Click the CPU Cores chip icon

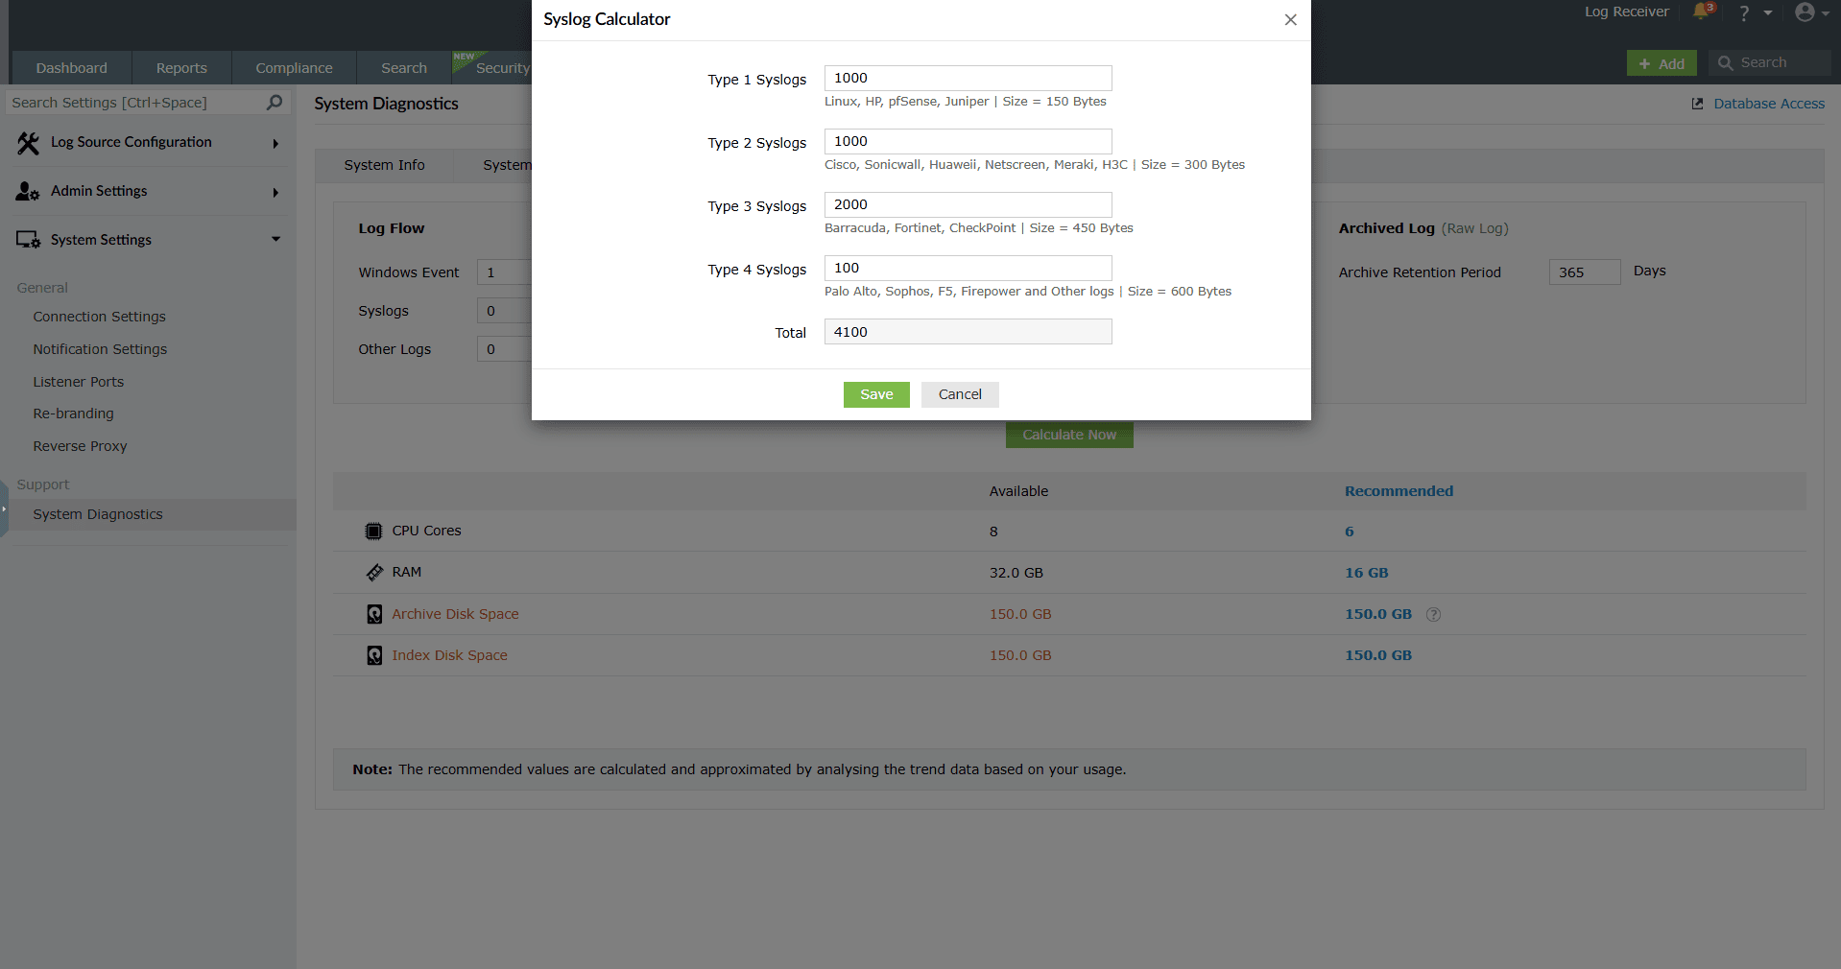[x=373, y=532]
